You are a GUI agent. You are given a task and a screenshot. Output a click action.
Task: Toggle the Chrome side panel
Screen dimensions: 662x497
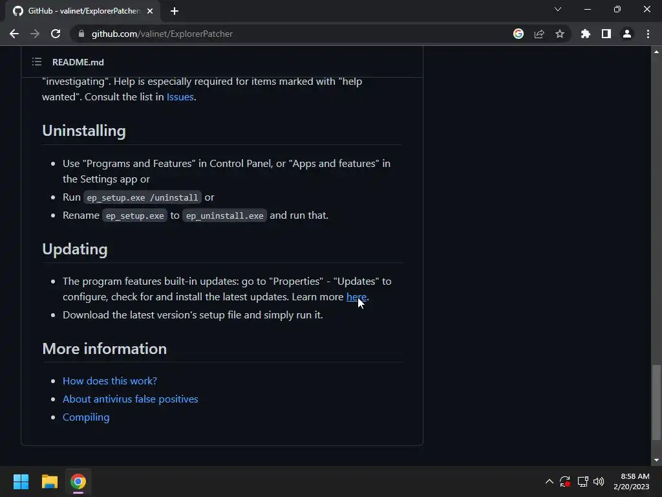606,34
